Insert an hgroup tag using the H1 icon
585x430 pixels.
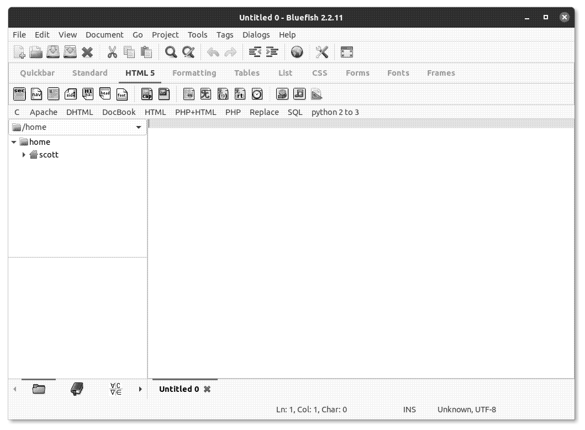pos(88,94)
